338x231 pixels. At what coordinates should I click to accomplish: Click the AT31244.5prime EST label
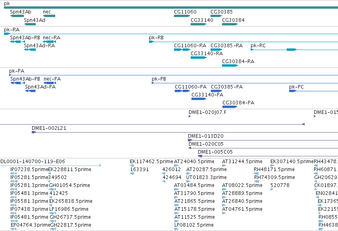pyautogui.click(x=242, y=162)
